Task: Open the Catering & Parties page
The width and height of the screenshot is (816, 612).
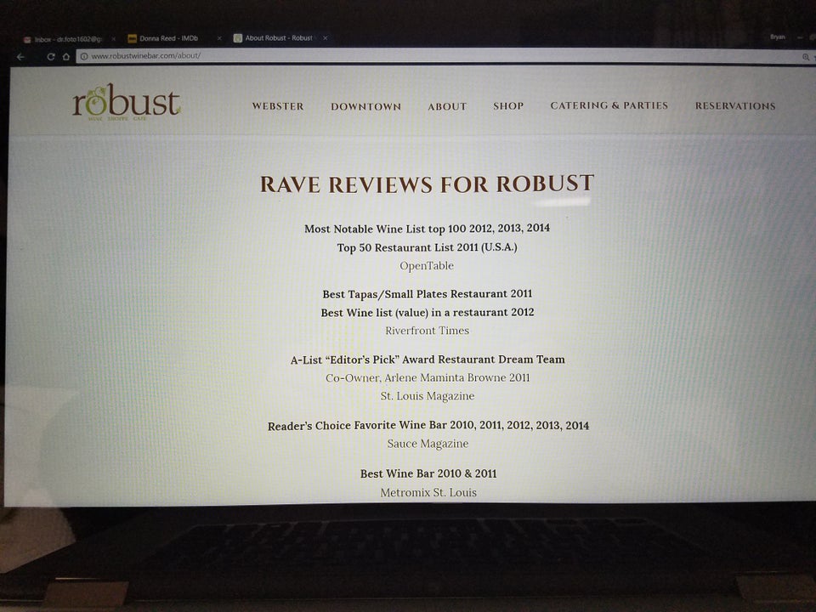Action: (609, 105)
